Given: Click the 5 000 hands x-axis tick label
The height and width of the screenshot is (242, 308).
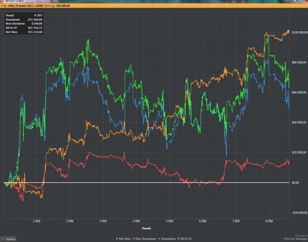Looking at the screenshot, I should coord(169,221).
